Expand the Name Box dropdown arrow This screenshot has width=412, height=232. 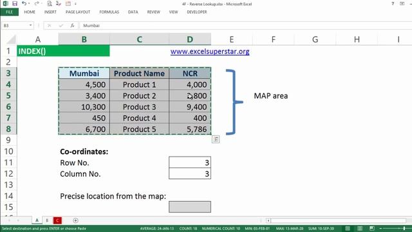pyautogui.click(x=30, y=26)
